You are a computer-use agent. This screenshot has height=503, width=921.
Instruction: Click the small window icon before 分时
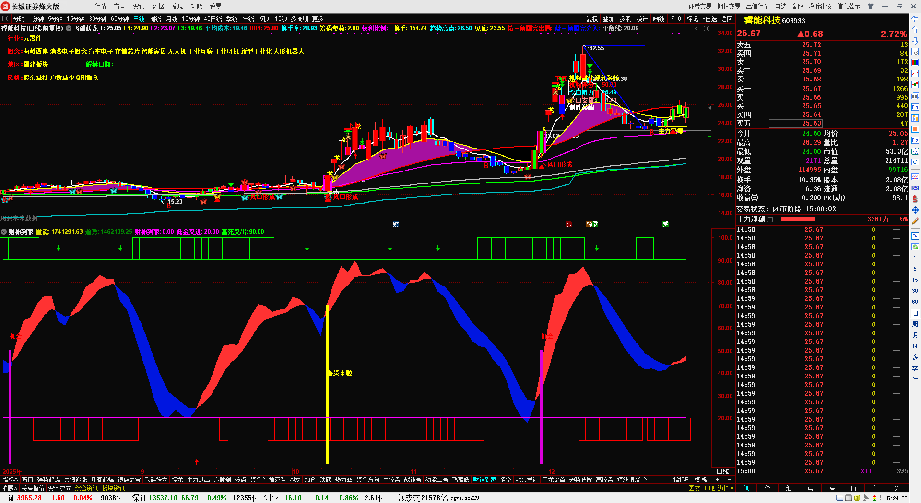(5, 19)
